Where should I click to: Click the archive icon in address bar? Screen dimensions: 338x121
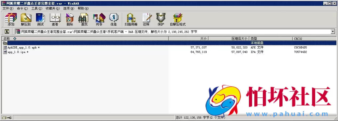coord(18,32)
